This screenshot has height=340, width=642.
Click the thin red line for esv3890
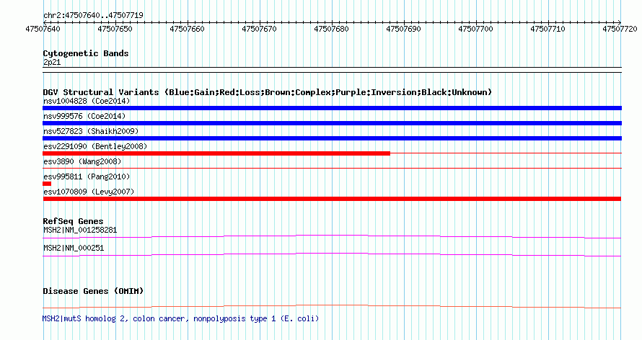pyautogui.click(x=332, y=169)
